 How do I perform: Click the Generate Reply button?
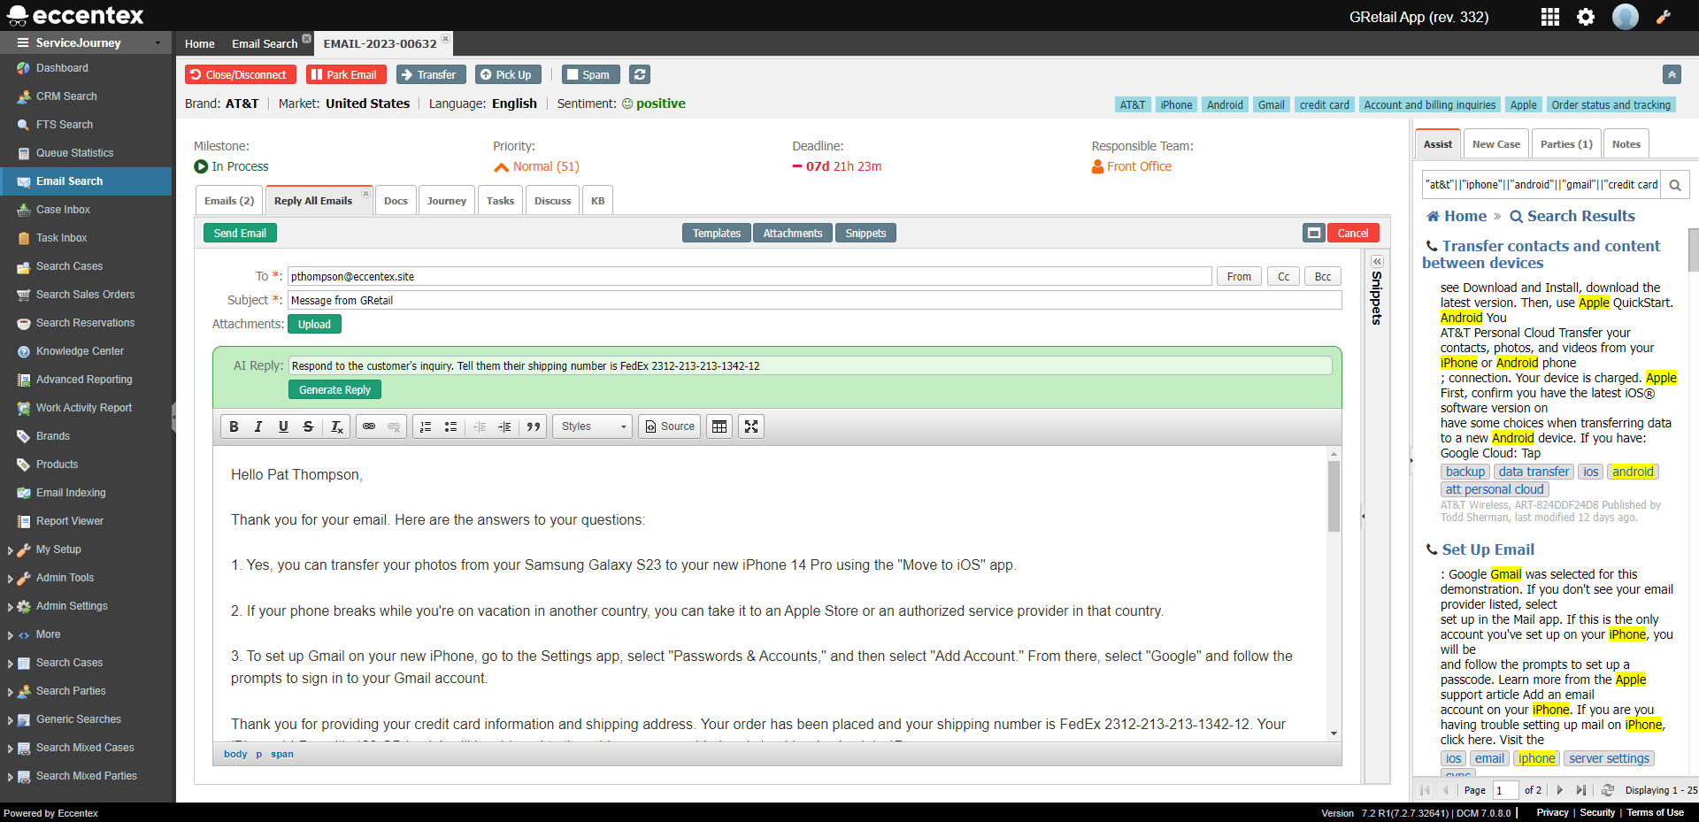tap(334, 389)
